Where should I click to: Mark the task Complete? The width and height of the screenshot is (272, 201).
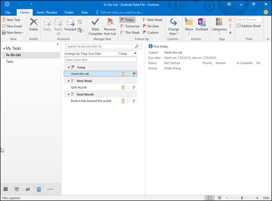[95, 27]
